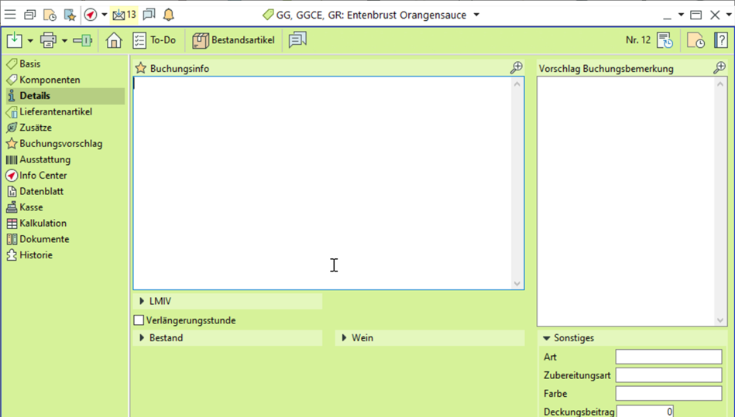This screenshot has height=417, width=735.
Task: Switch to the Komponenten tab
Action: pyautogui.click(x=50, y=80)
